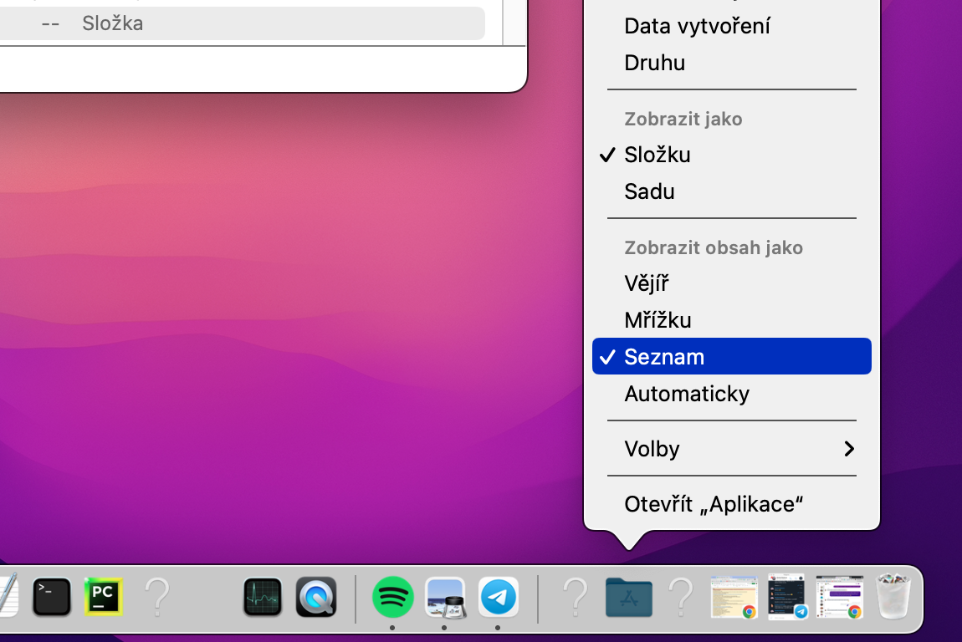Click the Applications folder stack in Dock
The height and width of the screenshot is (642, 962).
628,597
